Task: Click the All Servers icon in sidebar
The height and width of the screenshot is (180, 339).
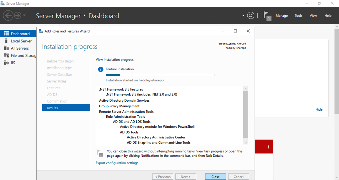Action: click(6, 48)
